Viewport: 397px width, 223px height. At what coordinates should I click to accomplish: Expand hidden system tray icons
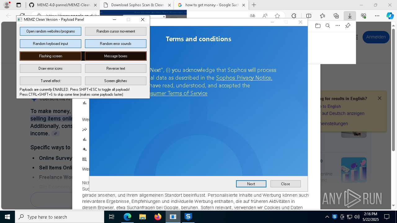[327, 217]
